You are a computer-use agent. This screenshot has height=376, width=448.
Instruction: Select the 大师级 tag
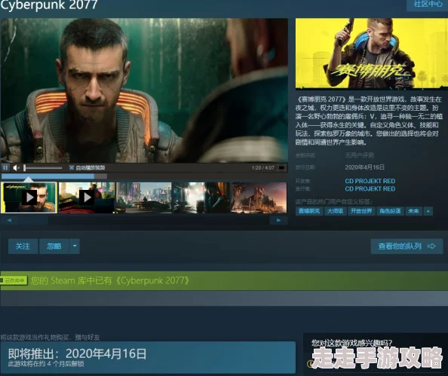coord(335,211)
